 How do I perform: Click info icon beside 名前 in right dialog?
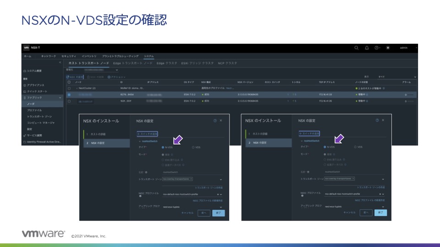[308, 172]
